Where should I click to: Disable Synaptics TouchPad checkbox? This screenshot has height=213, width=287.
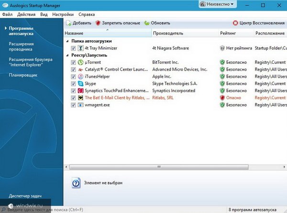[x=73, y=91]
